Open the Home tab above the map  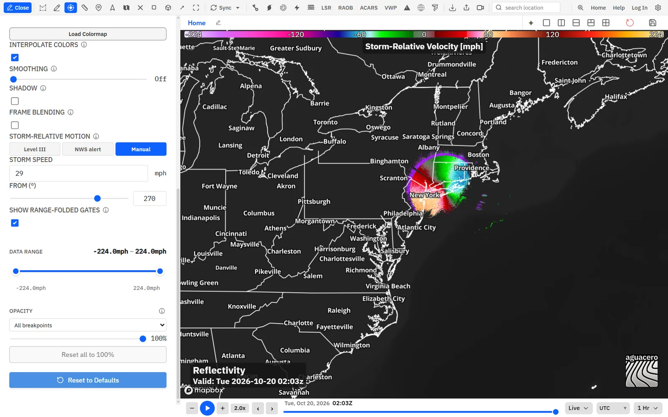coord(197,23)
